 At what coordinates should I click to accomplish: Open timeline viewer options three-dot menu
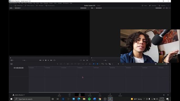pos(169,8)
